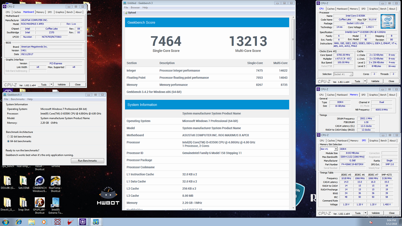Click the title icon of CPU-Z Mainboard window
This screenshot has height=226, width=402.
5,6
